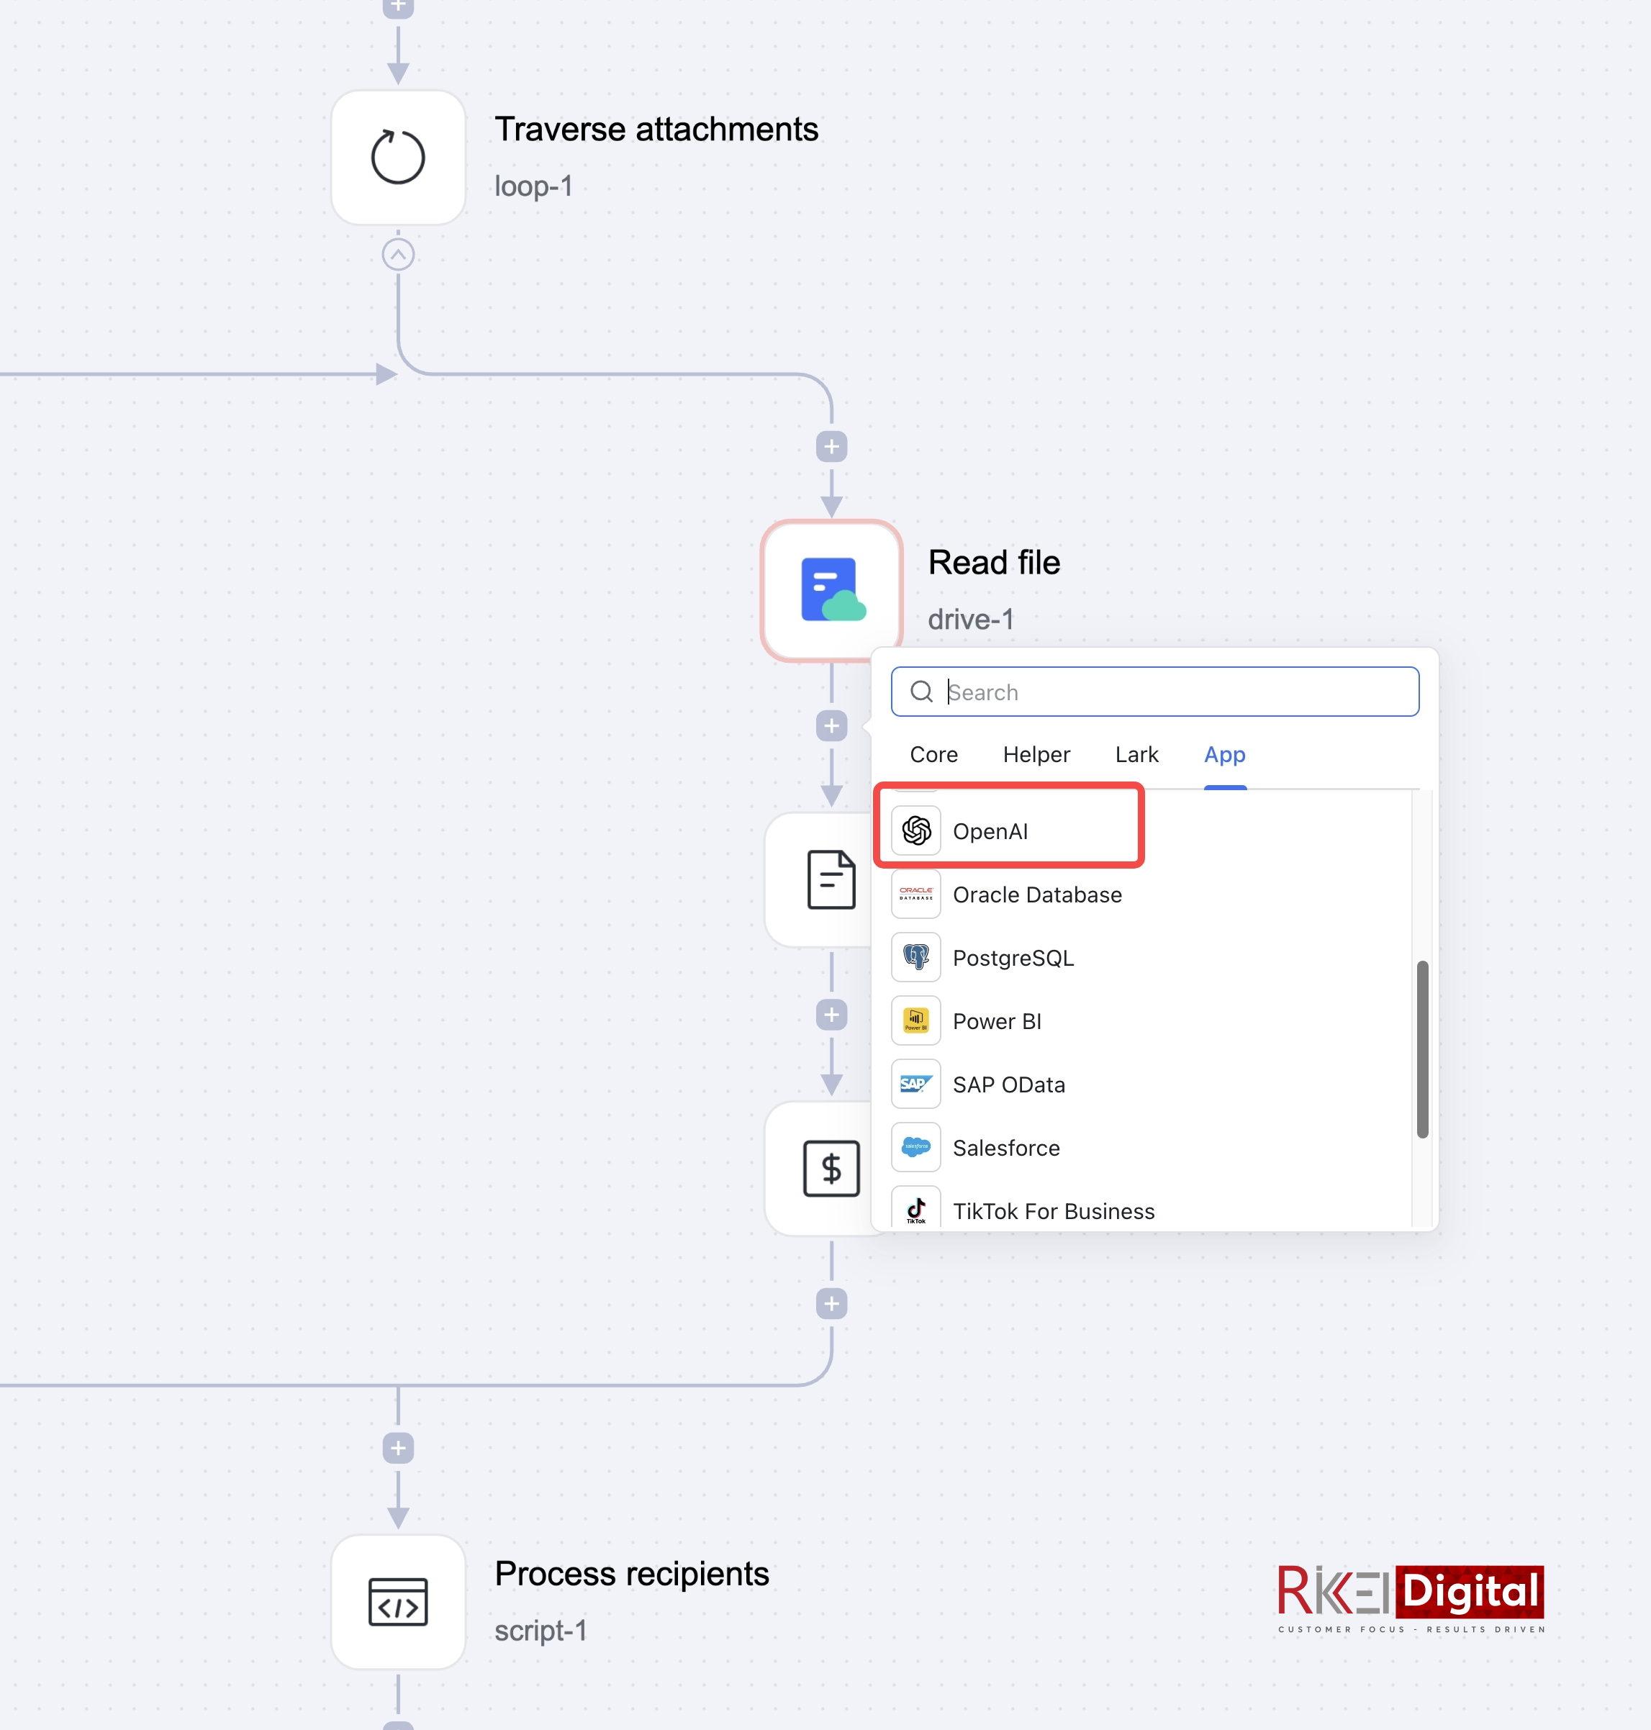Open the Helper tab

point(1036,754)
